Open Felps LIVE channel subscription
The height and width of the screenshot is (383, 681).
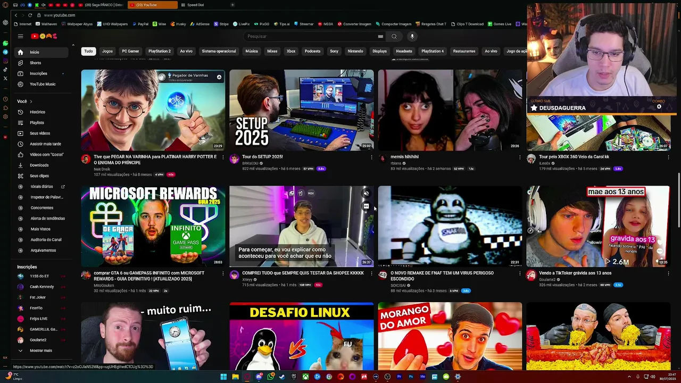point(41,319)
